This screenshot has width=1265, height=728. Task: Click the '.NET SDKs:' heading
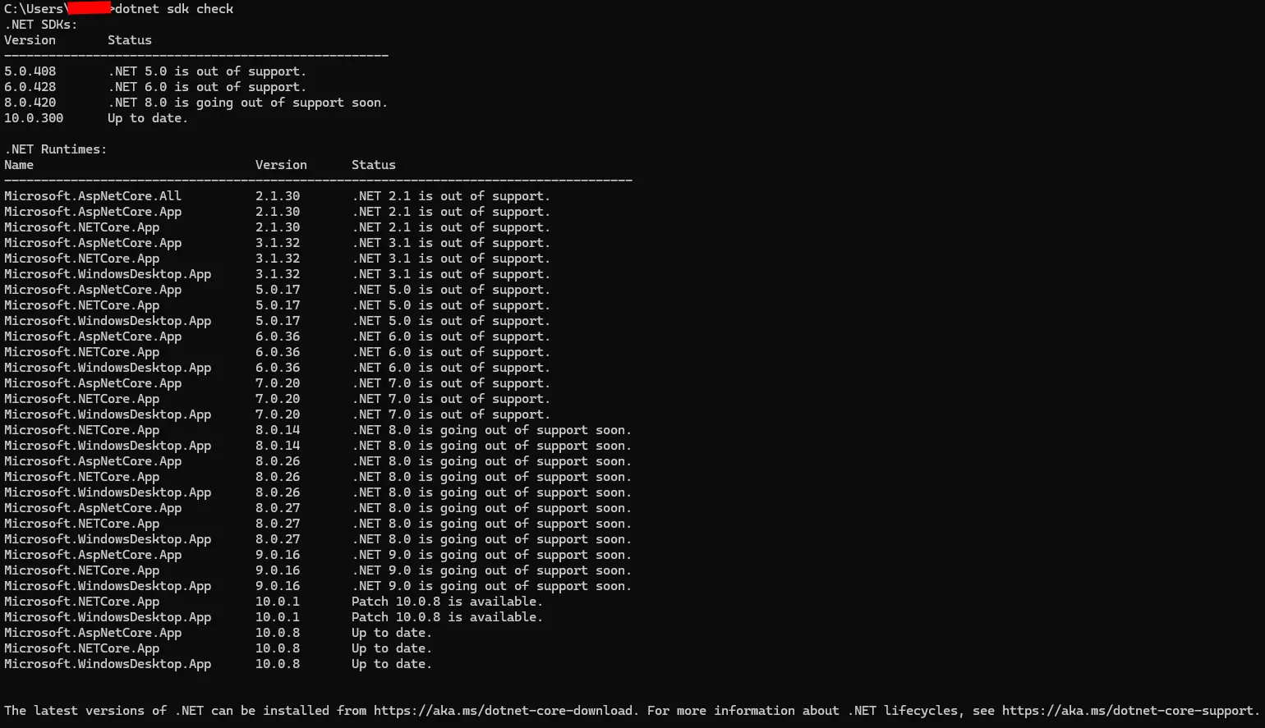pyautogui.click(x=41, y=25)
